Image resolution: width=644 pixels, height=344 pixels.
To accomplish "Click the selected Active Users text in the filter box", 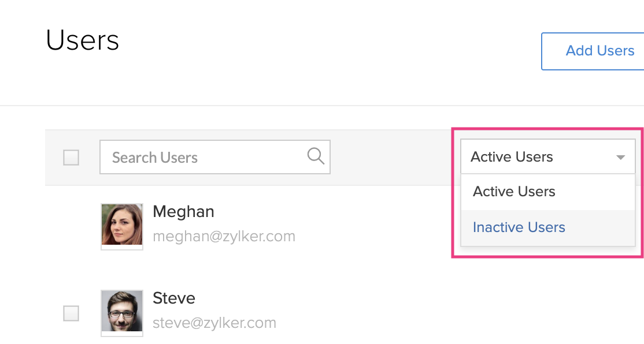I will coord(512,157).
